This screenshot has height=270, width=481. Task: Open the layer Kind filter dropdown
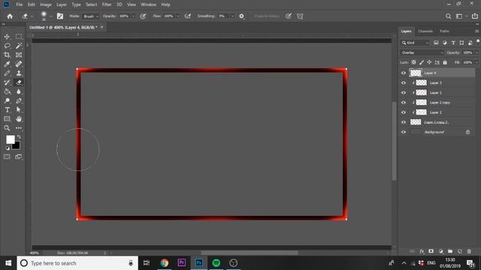(x=416, y=43)
